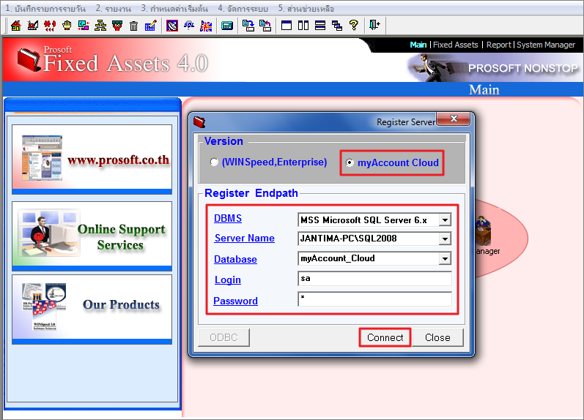Switch to the Fixed Assets header tab
The height and width of the screenshot is (420, 584).
(x=455, y=45)
